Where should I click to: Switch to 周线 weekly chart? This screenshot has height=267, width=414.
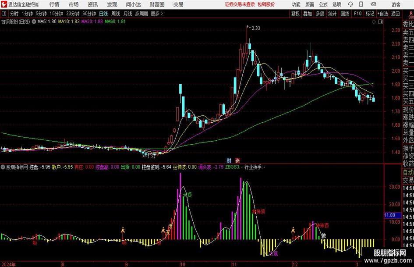[x=116, y=14]
